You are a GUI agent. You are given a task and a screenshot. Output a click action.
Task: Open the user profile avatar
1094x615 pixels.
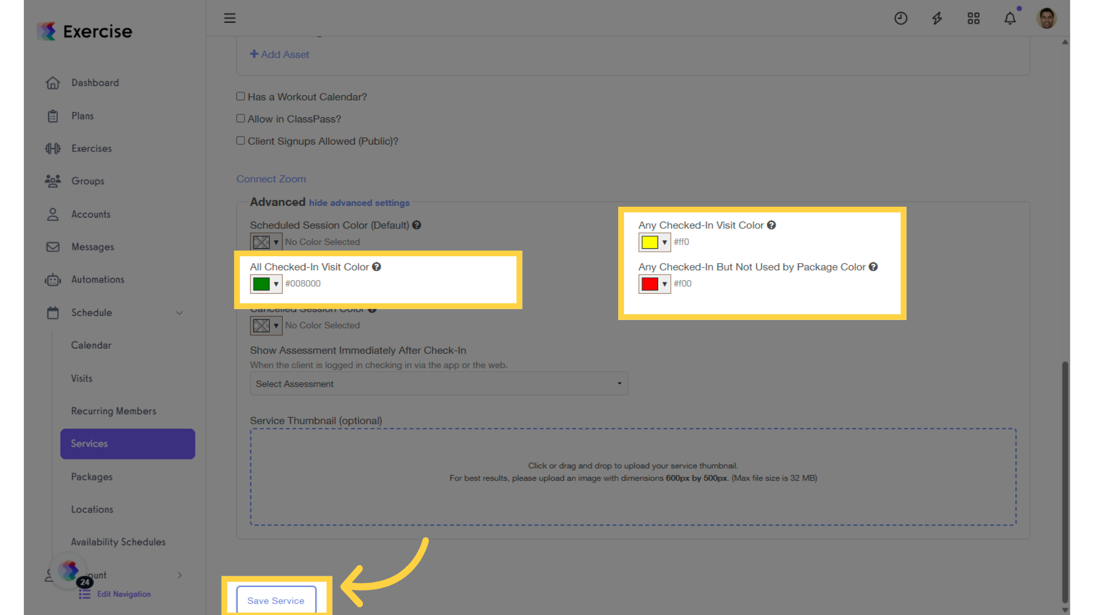pos(1047,18)
